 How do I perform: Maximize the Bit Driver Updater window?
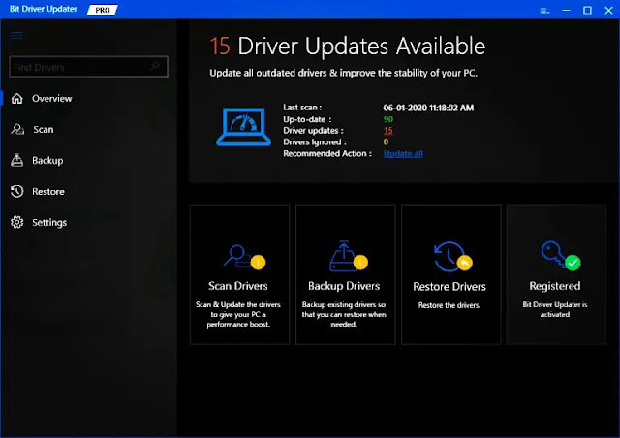tap(588, 11)
